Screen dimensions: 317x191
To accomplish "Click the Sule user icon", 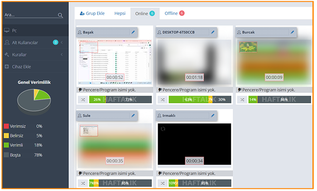I will click(x=80, y=115).
